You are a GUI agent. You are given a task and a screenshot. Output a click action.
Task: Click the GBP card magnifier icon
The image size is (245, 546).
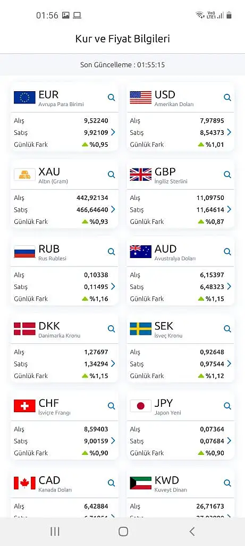pyautogui.click(x=227, y=174)
